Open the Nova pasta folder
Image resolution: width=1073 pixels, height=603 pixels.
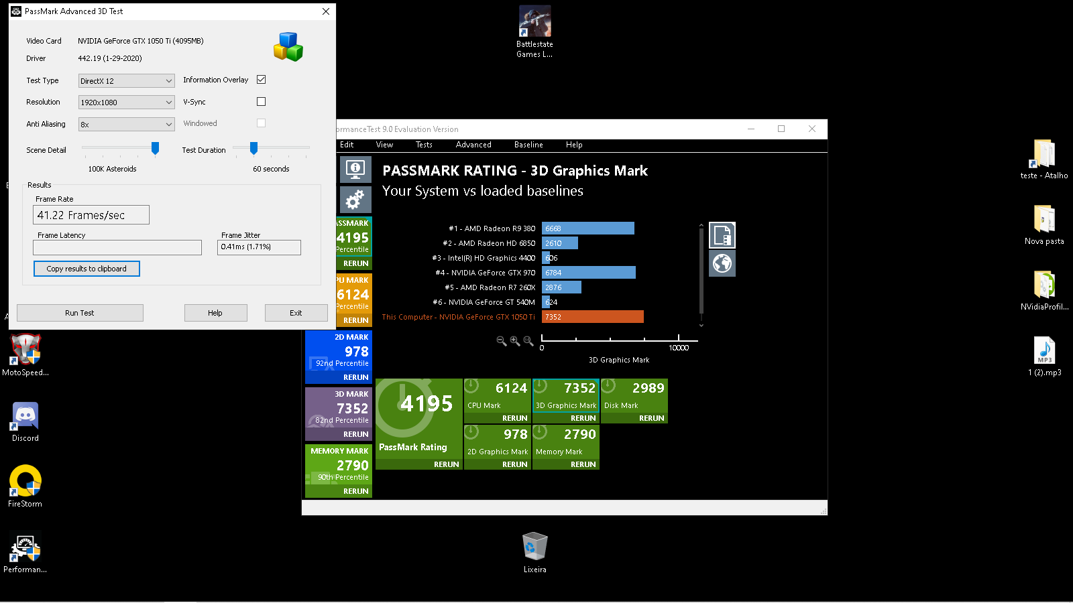tap(1044, 225)
